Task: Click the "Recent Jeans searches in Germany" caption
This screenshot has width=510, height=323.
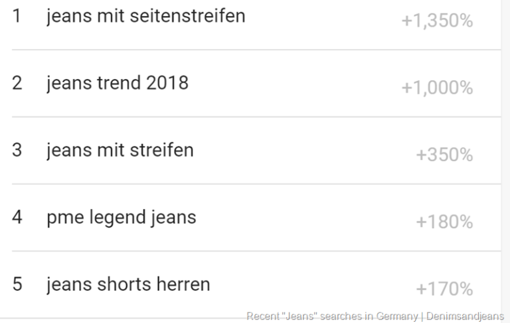Action: 332,316
